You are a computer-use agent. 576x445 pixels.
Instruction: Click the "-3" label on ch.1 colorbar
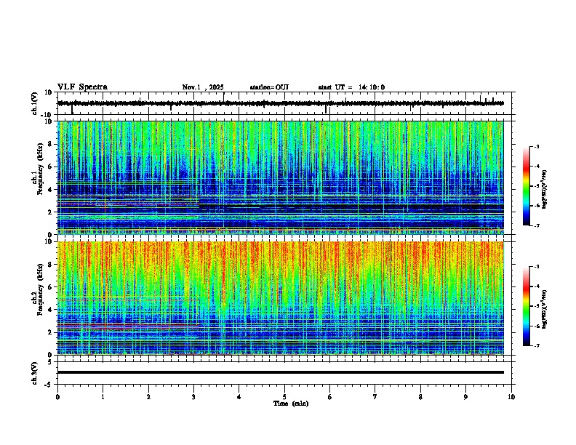tap(537, 146)
